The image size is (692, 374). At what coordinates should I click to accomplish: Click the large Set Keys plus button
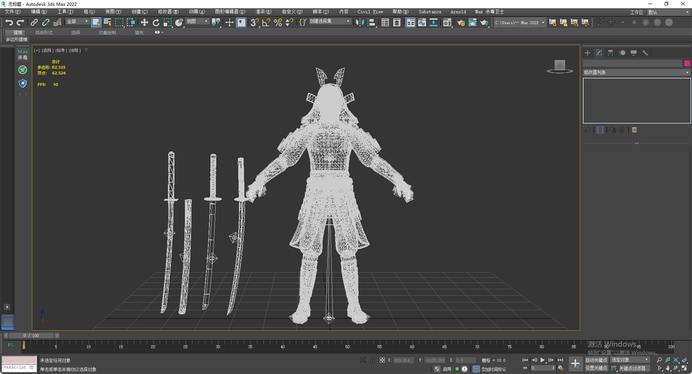(x=575, y=364)
